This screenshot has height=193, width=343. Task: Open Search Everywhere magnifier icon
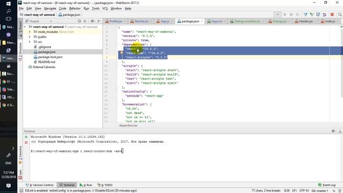(x=340, y=14)
